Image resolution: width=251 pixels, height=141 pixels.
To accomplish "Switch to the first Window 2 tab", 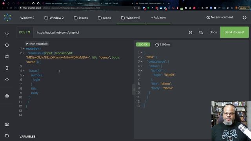I will point(27,18).
